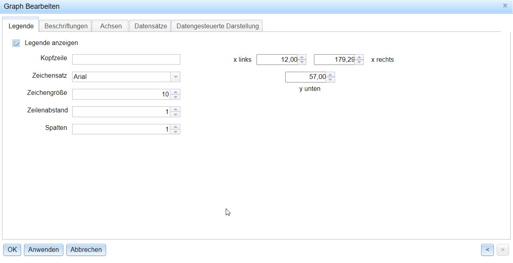513x263 pixels.
Task: Open the Achsen tab
Action: click(x=111, y=26)
